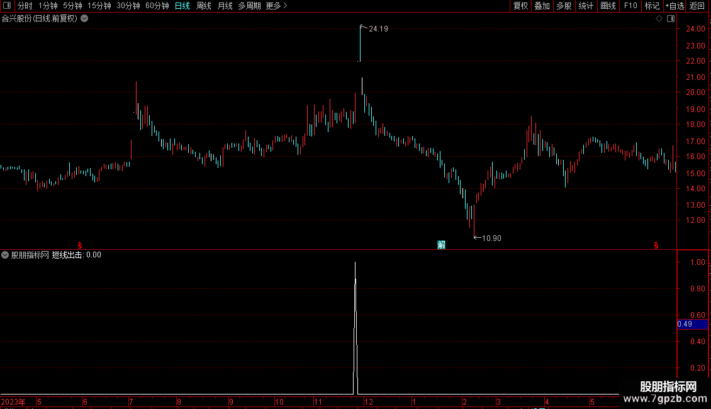Click the panel layout icon at top-left
The height and width of the screenshot is (409, 711).
point(7,6)
